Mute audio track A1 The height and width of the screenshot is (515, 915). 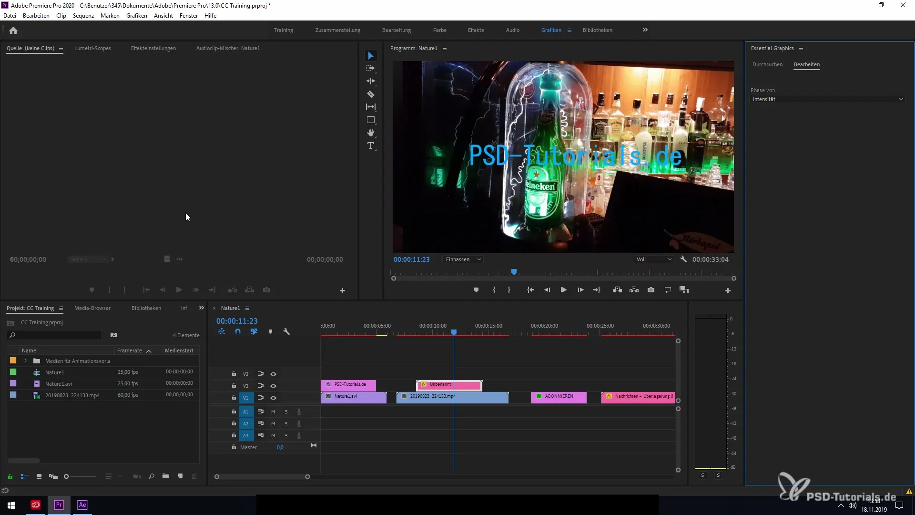tap(273, 412)
